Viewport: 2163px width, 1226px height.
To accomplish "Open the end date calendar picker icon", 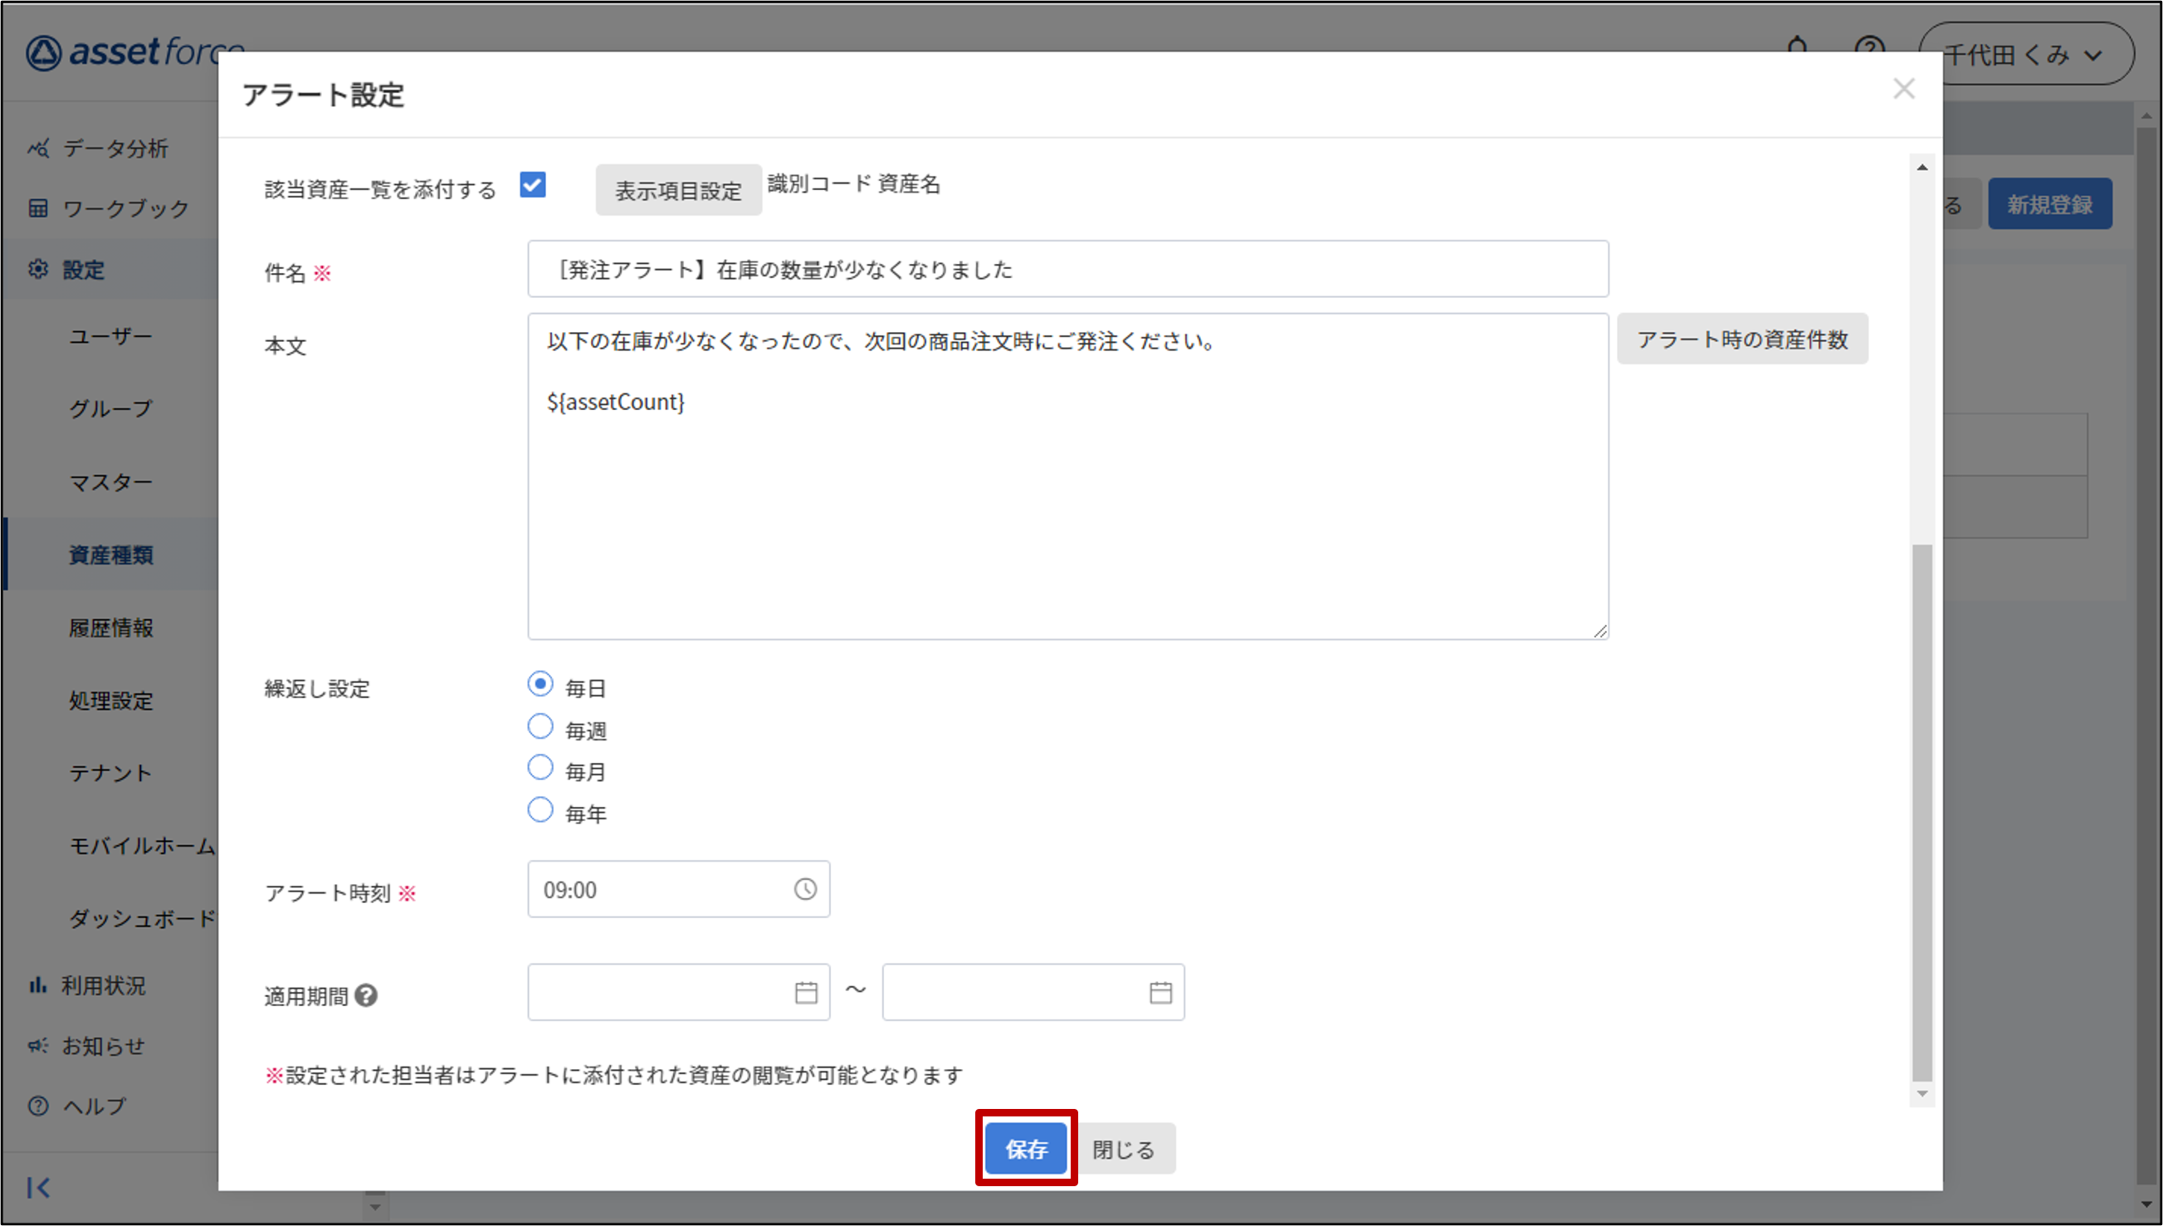I will (1160, 993).
